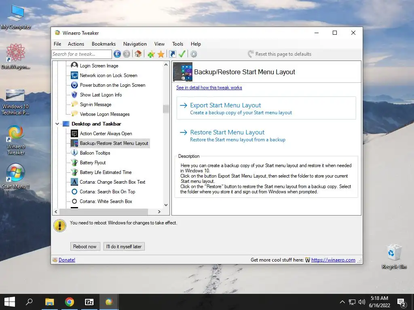Open Winaero Tweaker desktop shortcut

(16, 140)
